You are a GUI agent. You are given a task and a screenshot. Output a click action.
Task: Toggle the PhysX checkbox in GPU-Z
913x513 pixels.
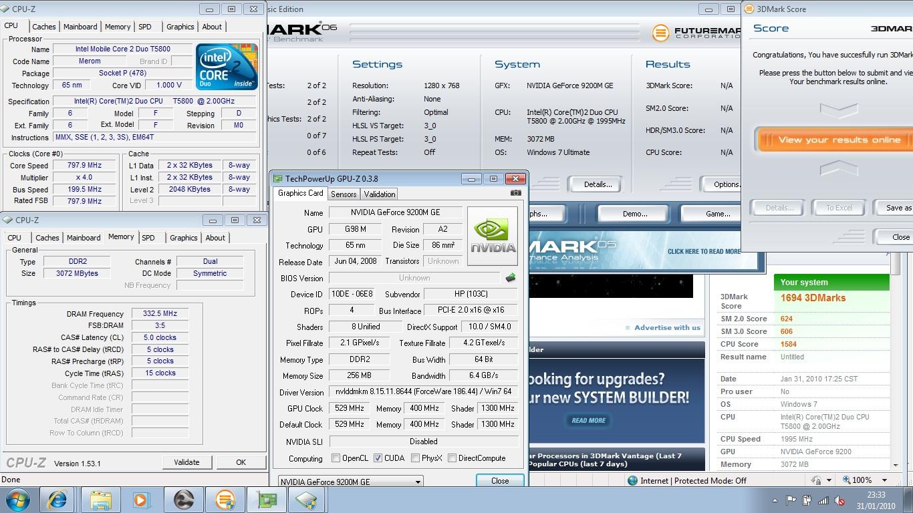pos(415,458)
